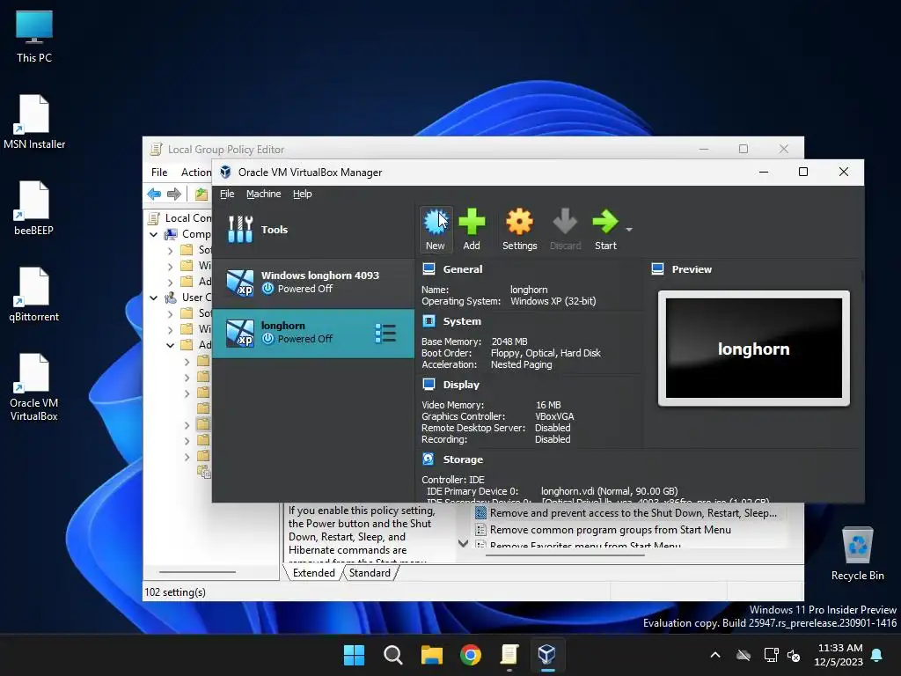Screen dimensions: 901x676
Task: Click the Group Policy back arrow
Action: pyautogui.click(x=154, y=194)
